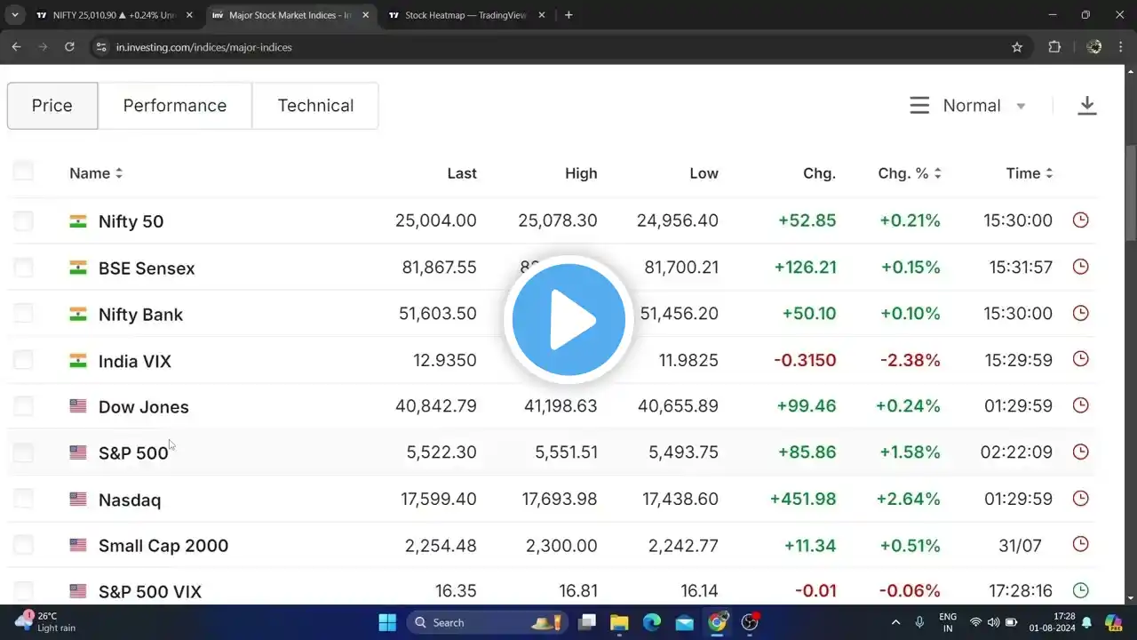Click the site info icon in address bar
Screen dimensions: 1137x640
pyautogui.click(x=100, y=47)
